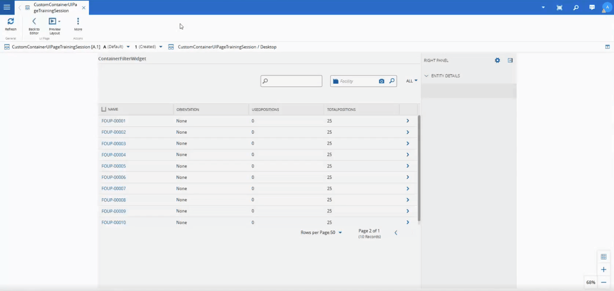Open the FOUP-00006 link
The width and height of the screenshot is (614, 291).
coord(114,177)
